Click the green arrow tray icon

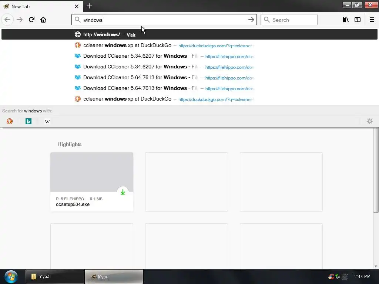click(338, 277)
